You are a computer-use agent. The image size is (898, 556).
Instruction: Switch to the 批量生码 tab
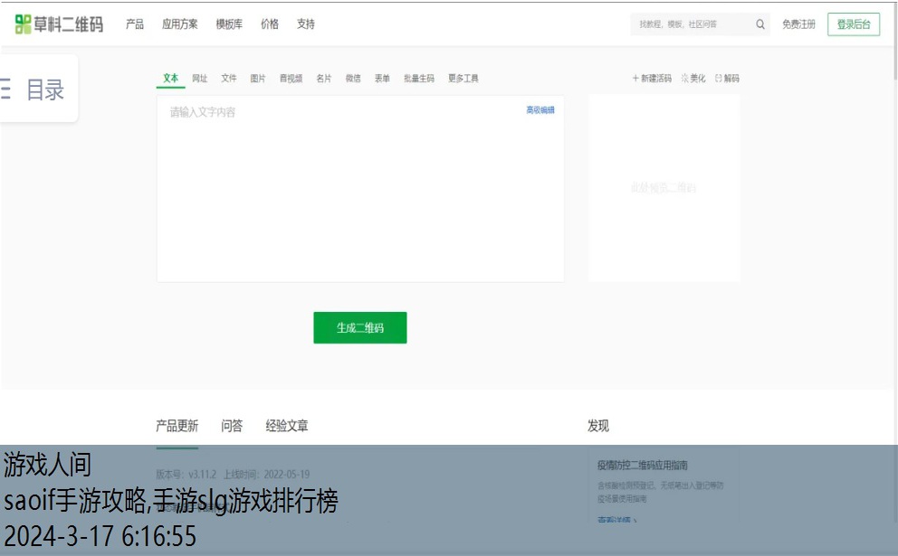(x=418, y=79)
